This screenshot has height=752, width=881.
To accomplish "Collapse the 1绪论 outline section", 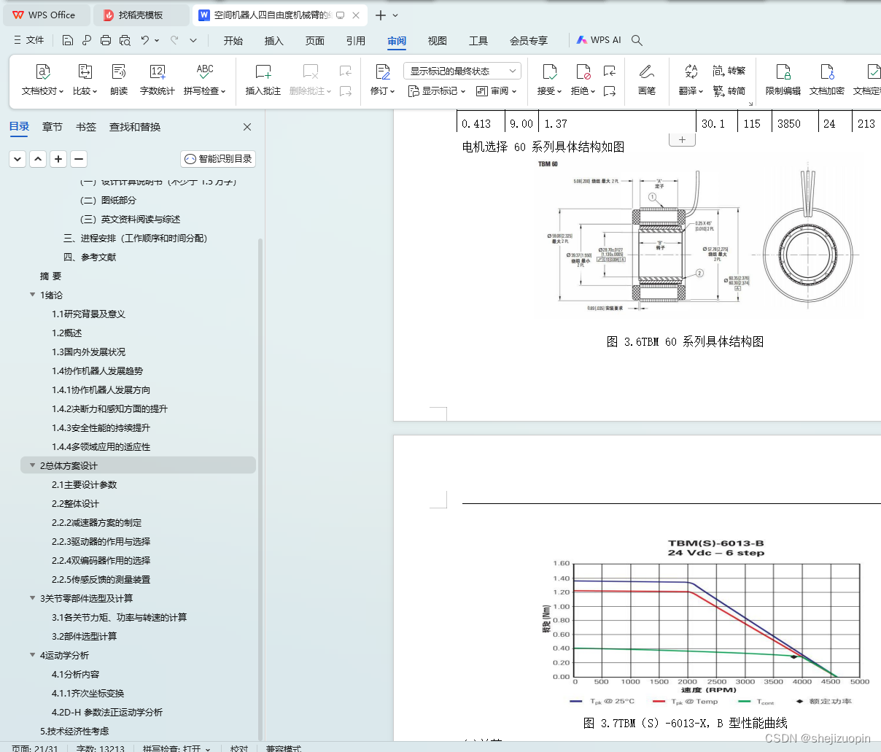I will click(x=32, y=295).
